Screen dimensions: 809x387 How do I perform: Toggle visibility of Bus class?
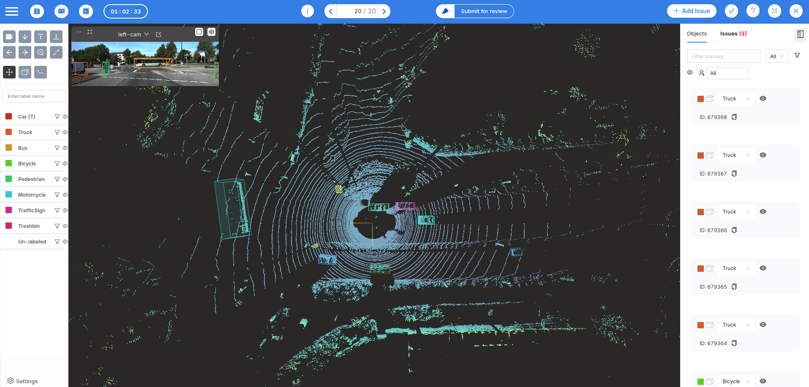[x=65, y=148]
